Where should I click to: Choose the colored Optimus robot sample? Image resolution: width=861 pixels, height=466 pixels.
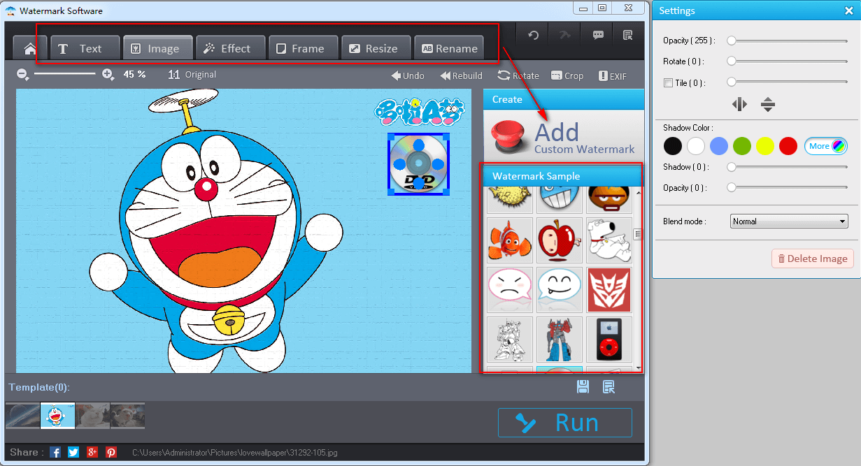click(560, 340)
